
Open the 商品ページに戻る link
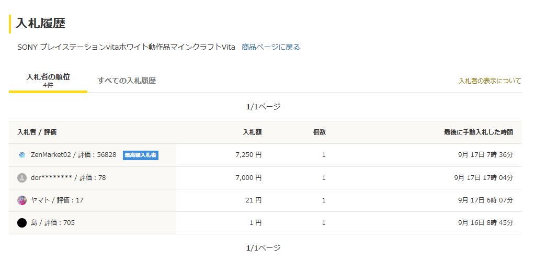[271, 47]
